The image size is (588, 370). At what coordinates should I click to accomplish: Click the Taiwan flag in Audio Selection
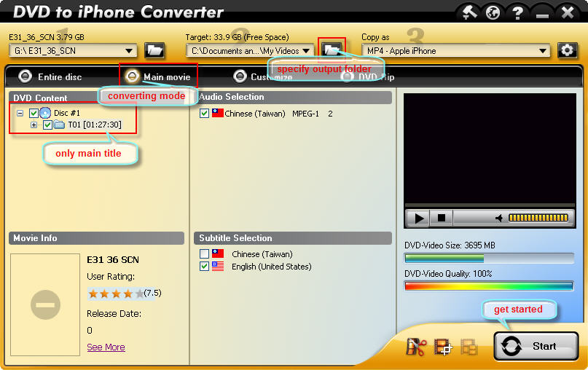click(x=218, y=113)
